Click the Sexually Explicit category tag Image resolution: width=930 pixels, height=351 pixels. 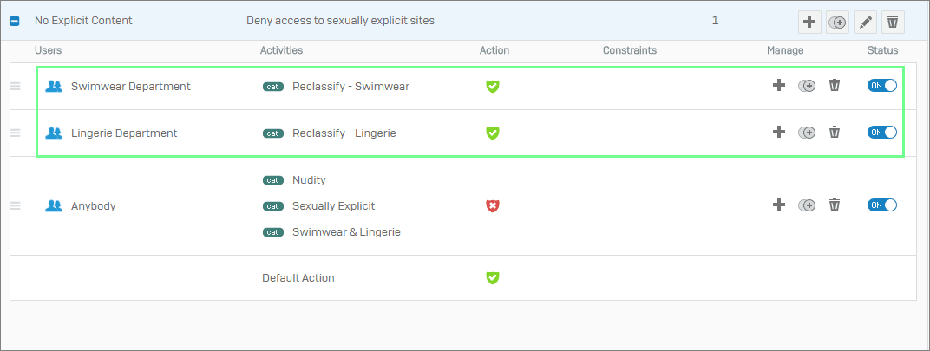[272, 206]
